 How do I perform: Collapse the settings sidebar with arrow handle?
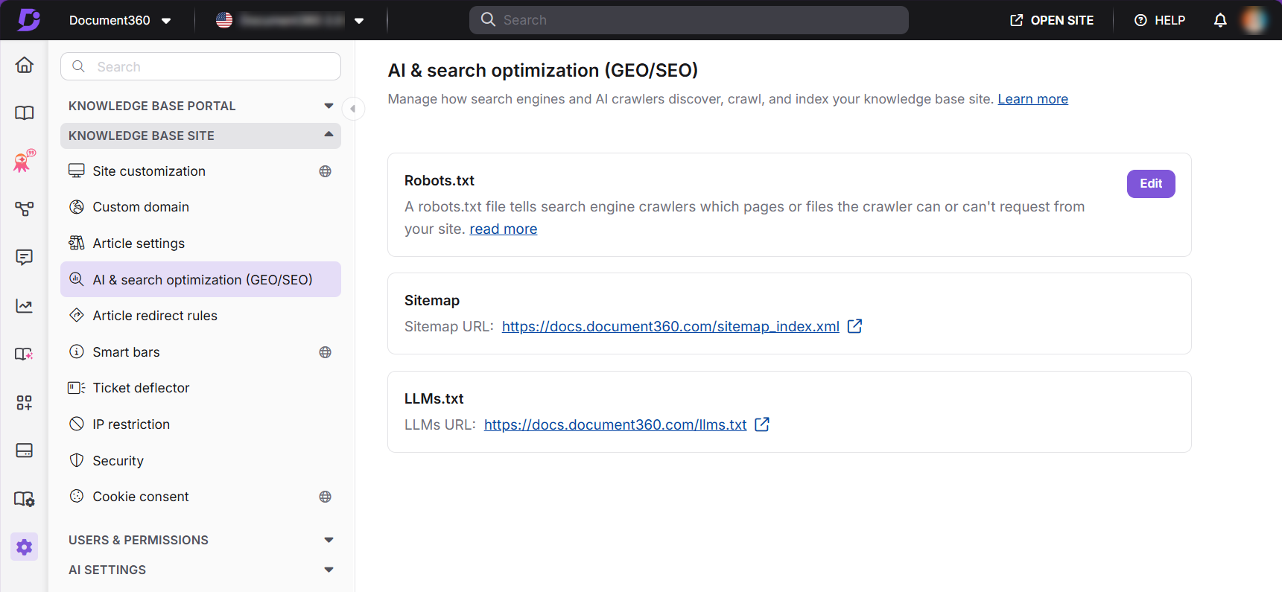[x=353, y=109]
